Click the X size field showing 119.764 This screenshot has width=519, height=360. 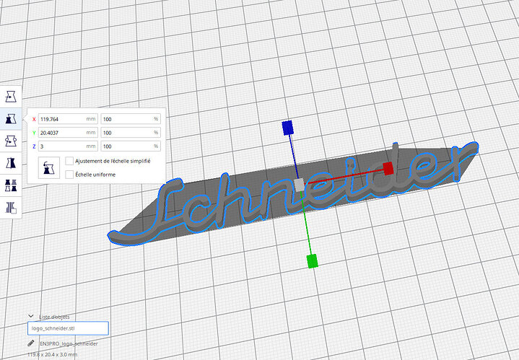pyautogui.click(x=68, y=119)
